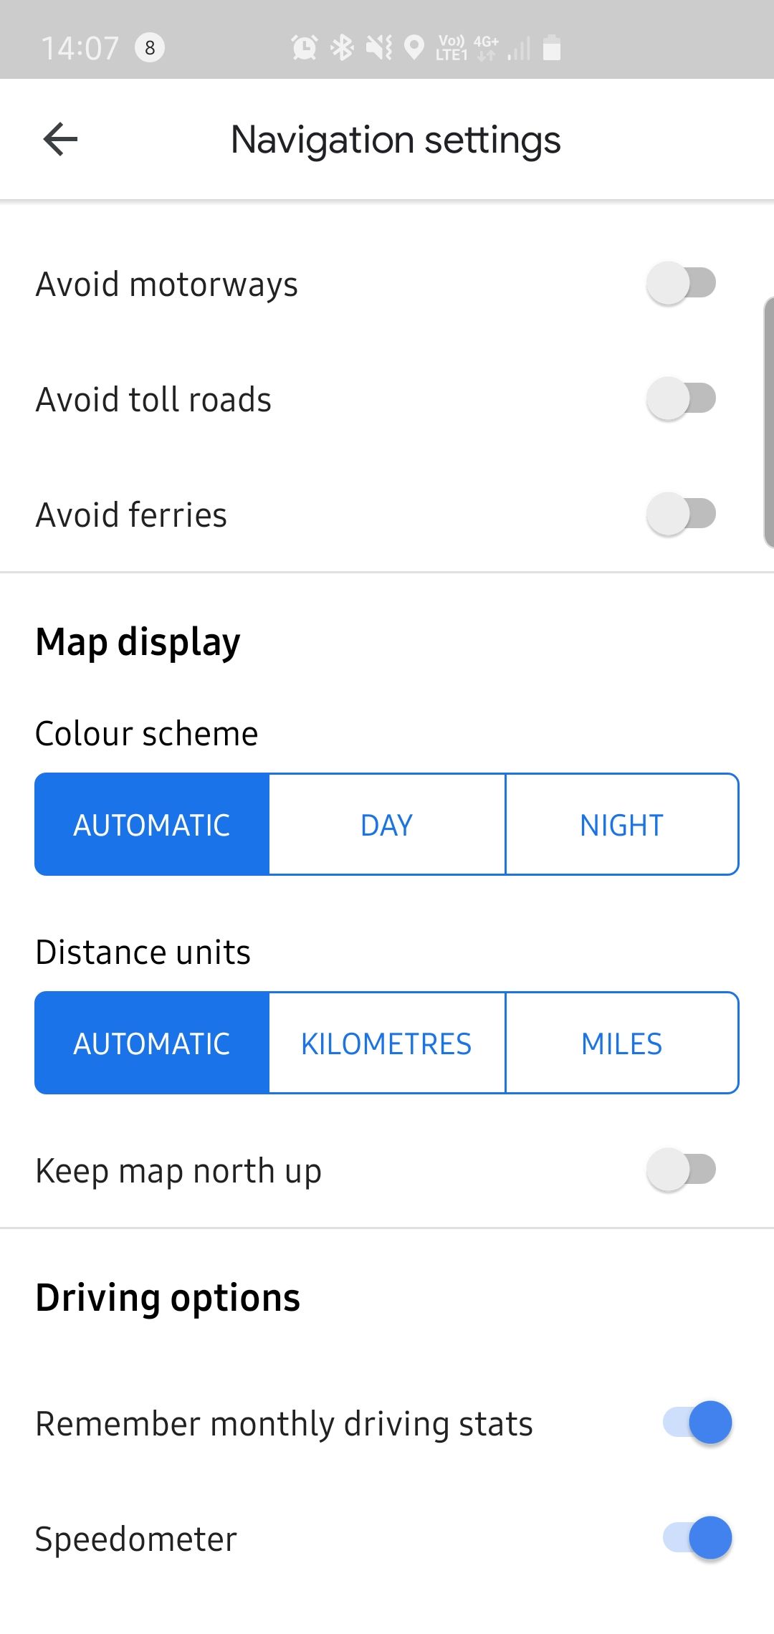Image resolution: width=774 pixels, height=1634 pixels.
Task: Tap the battery status icon
Action: click(551, 48)
